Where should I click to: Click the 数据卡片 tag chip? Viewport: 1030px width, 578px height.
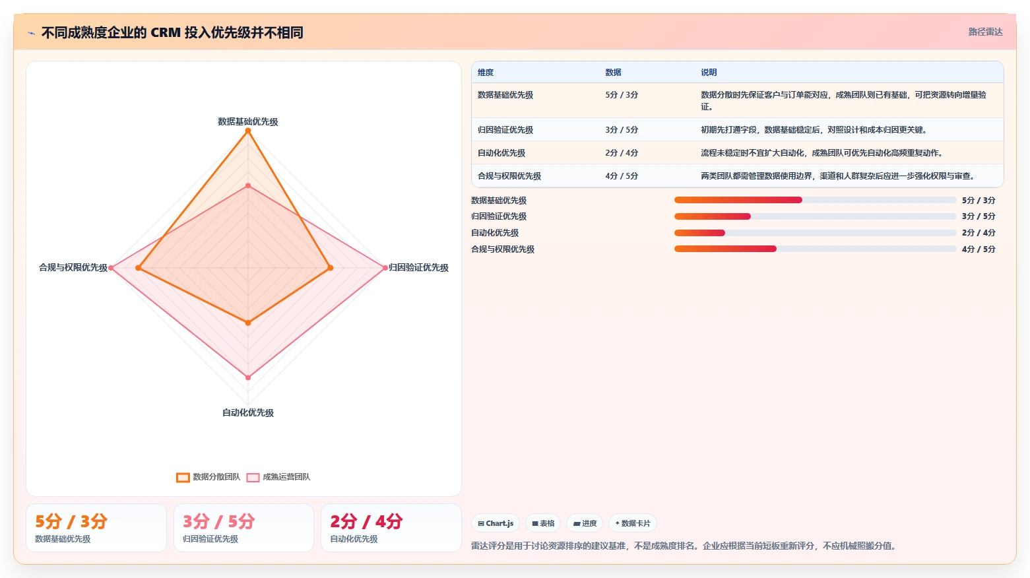(633, 523)
